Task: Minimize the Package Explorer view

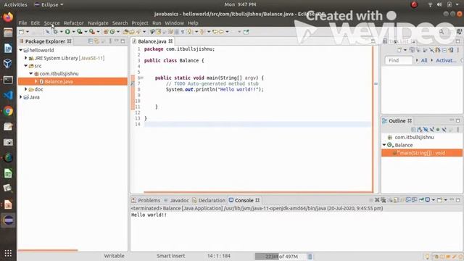Action: (117, 41)
